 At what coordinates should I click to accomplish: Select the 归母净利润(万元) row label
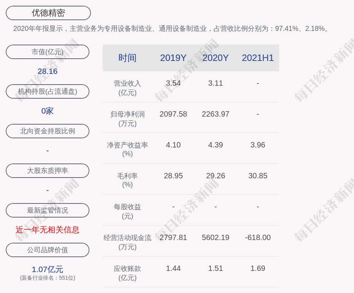coord(128,119)
